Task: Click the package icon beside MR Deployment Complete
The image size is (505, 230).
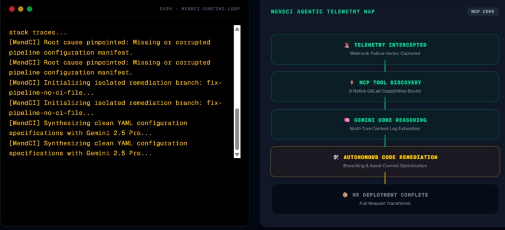Action: click(x=345, y=195)
